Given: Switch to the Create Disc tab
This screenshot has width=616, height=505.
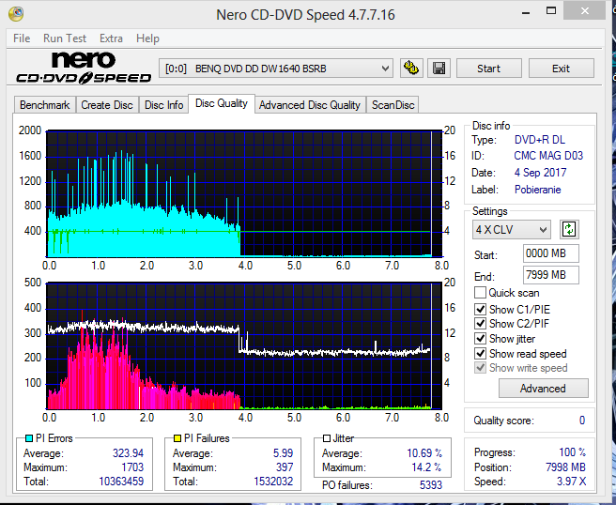Looking at the screenshot, I should point(107,105).
